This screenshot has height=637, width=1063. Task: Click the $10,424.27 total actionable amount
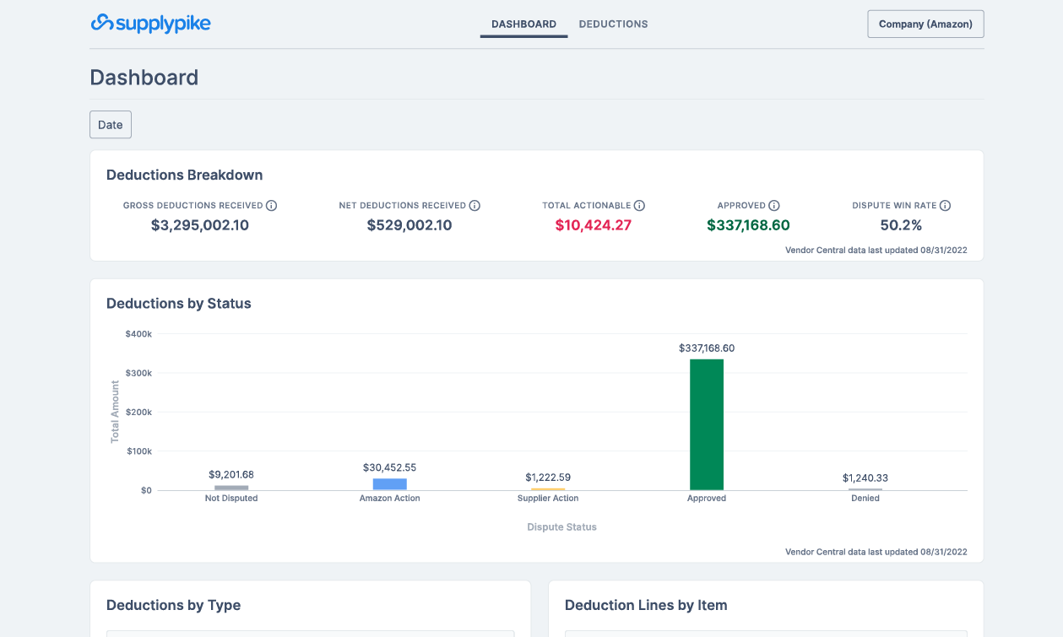click(594, 225)
